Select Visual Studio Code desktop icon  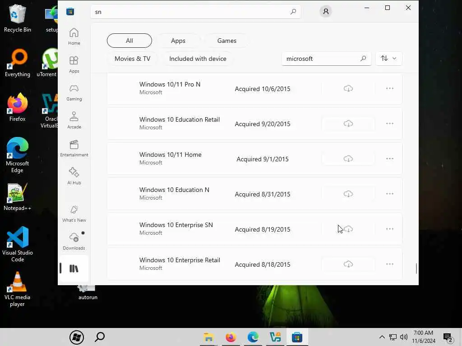(18, 244)
